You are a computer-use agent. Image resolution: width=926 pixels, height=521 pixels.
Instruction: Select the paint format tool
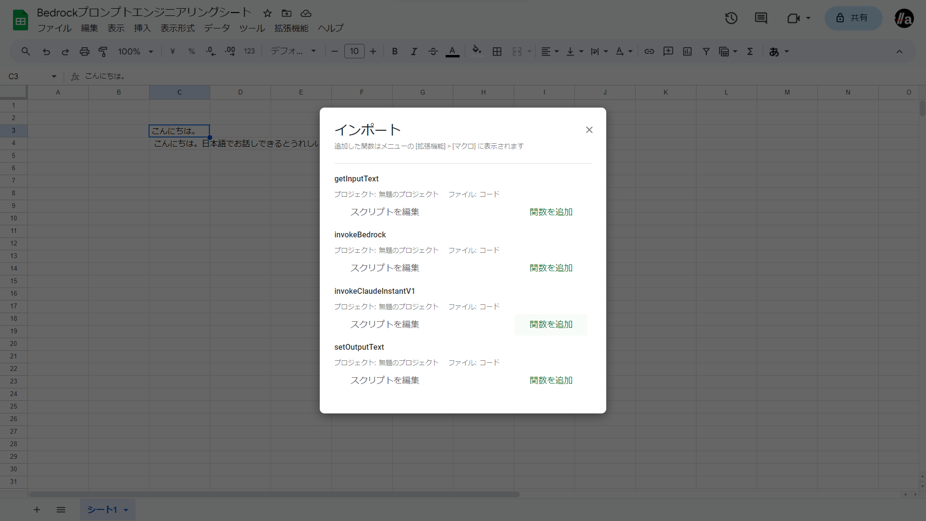103,52
